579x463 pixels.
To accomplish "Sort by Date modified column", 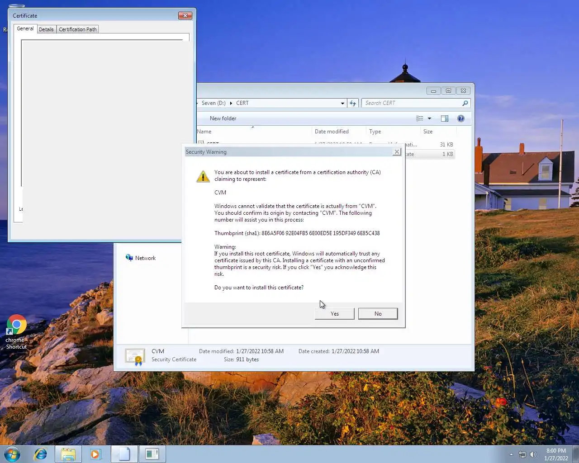I will point(339,132).
